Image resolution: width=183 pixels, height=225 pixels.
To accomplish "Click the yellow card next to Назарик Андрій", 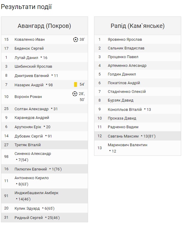I will pyautogui.click(x=75, y=85).
